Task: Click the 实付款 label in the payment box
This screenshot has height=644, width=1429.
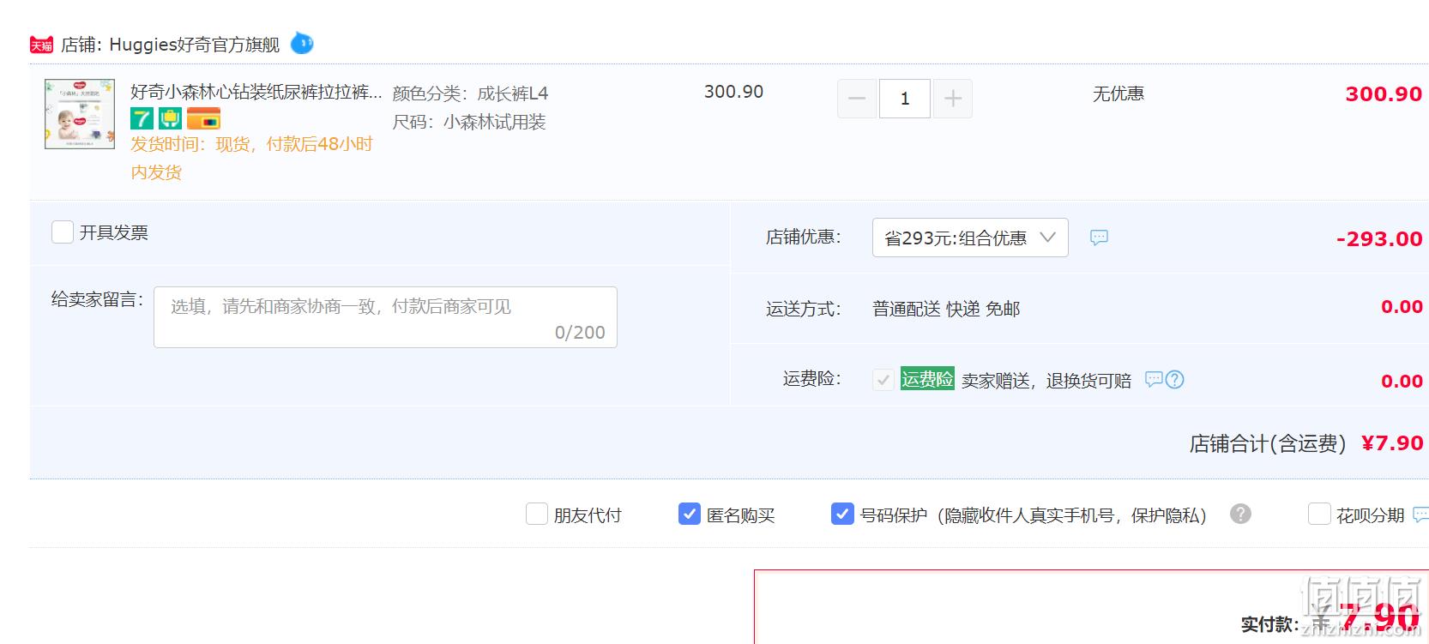Action: point(1269,624)
